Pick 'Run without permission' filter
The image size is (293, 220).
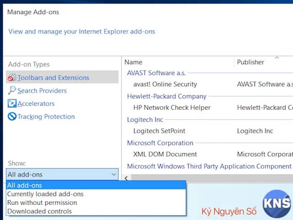[x=42, y=203]
